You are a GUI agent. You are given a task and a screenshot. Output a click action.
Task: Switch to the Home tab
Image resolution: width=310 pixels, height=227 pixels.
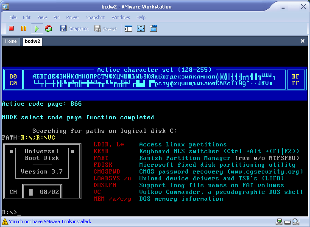(x=11, y=41)
